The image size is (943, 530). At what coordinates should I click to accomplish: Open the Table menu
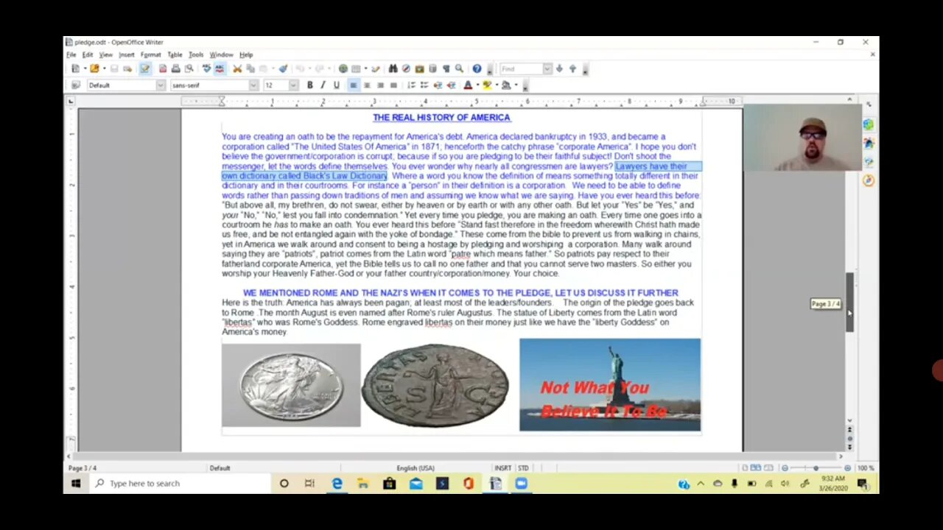click(175, 55)
